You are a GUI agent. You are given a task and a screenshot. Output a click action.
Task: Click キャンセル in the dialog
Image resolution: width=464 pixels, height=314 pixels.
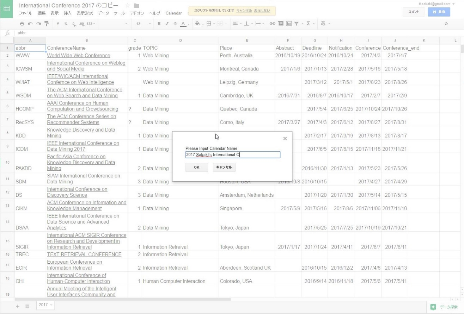click(x=224, y=168)
